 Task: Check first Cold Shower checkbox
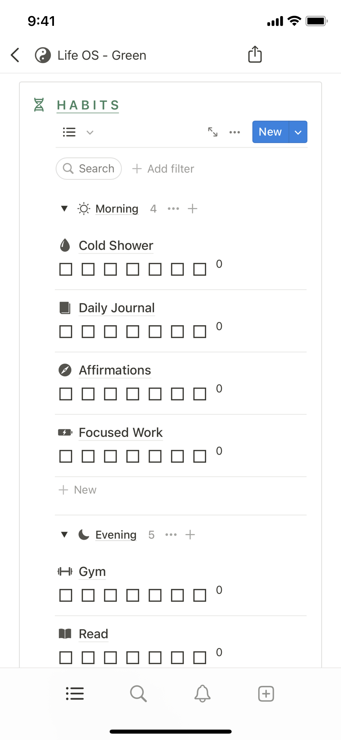pyautogui.click(x=66, y=269)
